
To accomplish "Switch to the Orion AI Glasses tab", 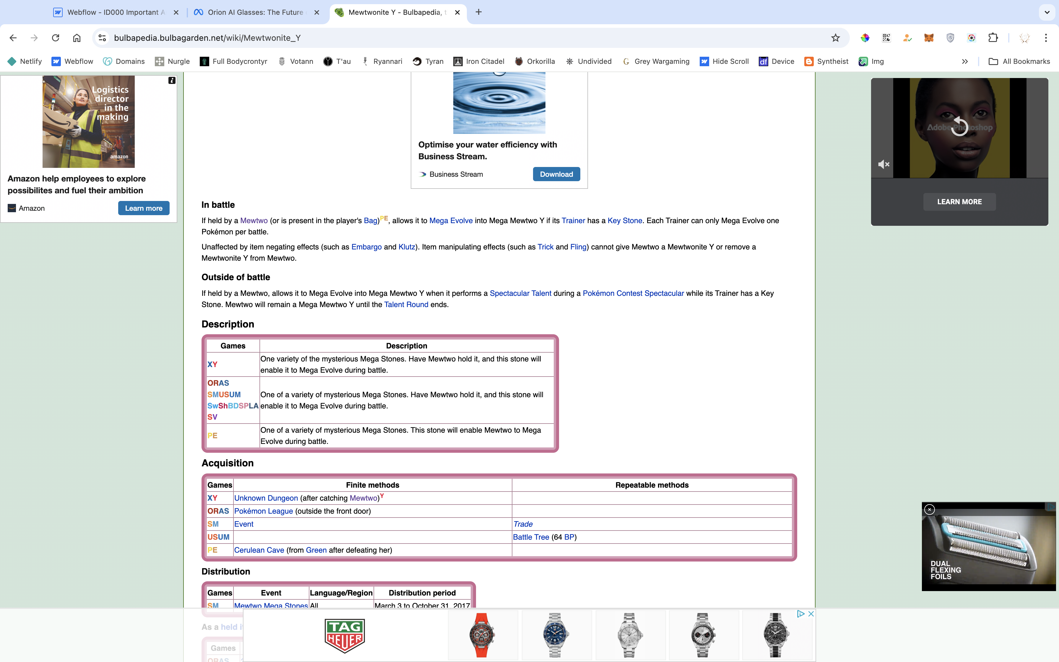I will tap(255, 12).
